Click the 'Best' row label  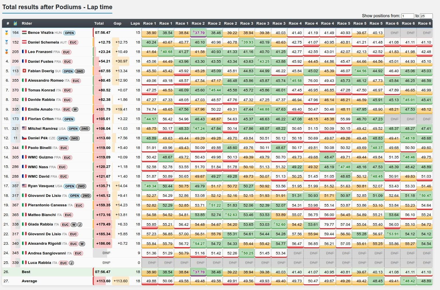pos(26,272)
